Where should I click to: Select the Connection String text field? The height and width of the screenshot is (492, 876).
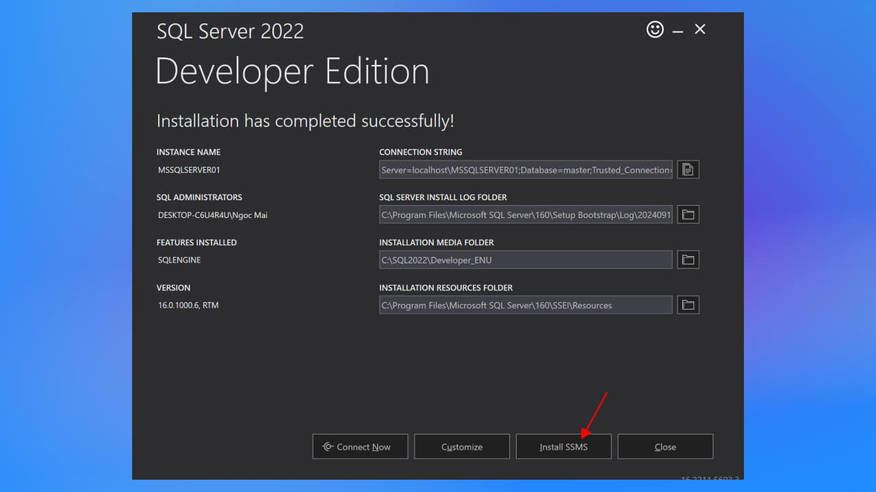[x=526, y=169]
